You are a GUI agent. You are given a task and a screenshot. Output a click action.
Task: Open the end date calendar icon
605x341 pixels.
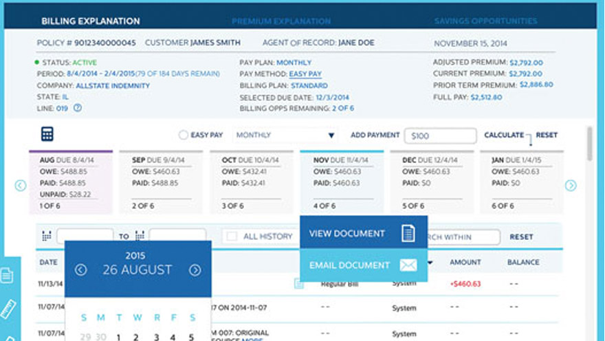(x=140, y=236)
